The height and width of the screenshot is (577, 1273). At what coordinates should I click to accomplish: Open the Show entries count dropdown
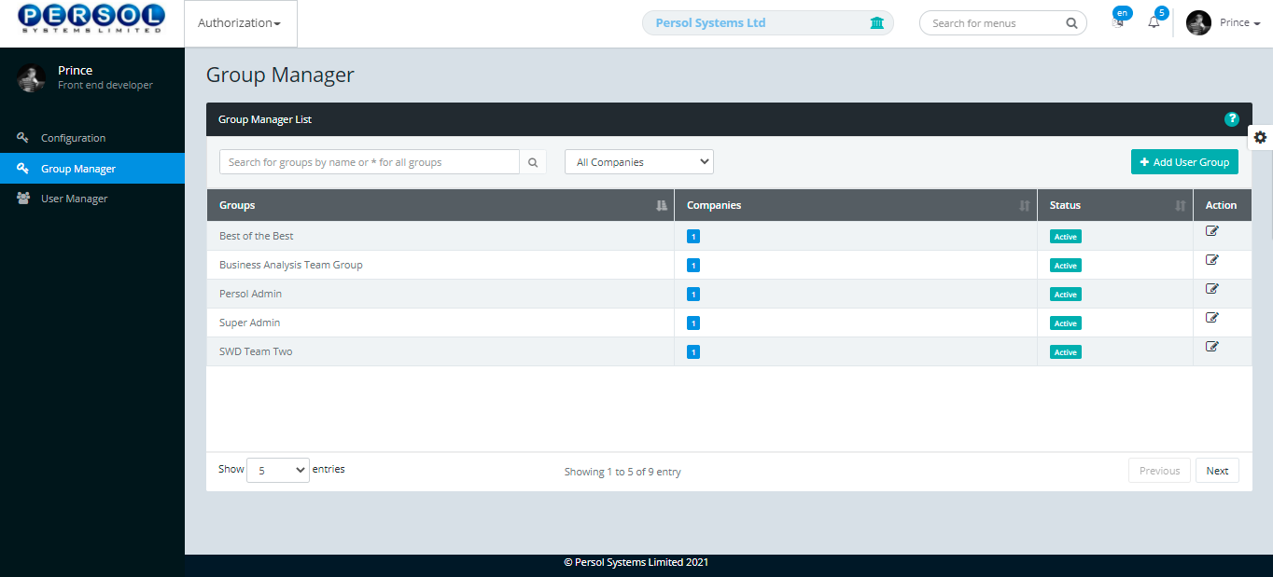click(x=278, y=471)
